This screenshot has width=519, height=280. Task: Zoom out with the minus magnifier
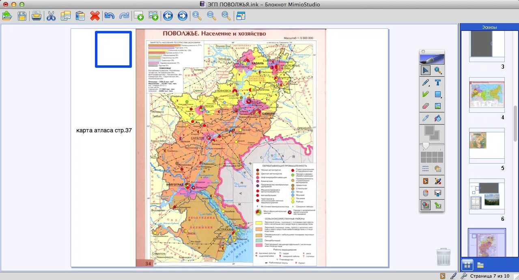[x=212, y=16]
